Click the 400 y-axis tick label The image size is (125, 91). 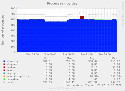(13, 30)
